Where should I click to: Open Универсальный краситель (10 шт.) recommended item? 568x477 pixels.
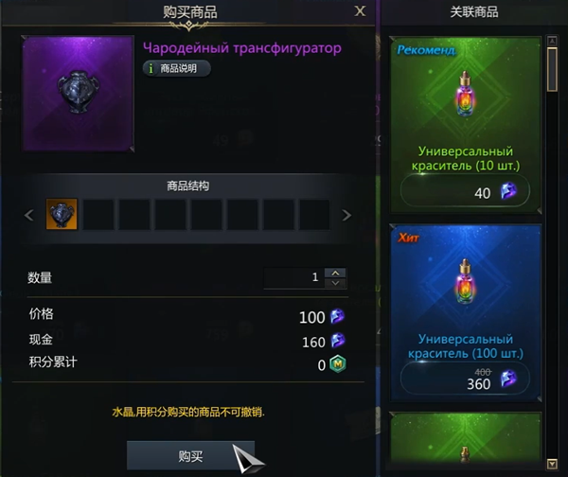click(x=466, y=125)
